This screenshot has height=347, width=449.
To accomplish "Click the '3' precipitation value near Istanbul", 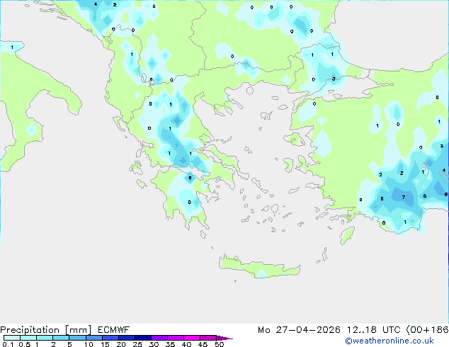I will point(334,79).
